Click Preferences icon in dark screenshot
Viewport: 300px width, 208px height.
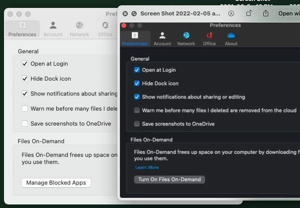pos(135,35)
